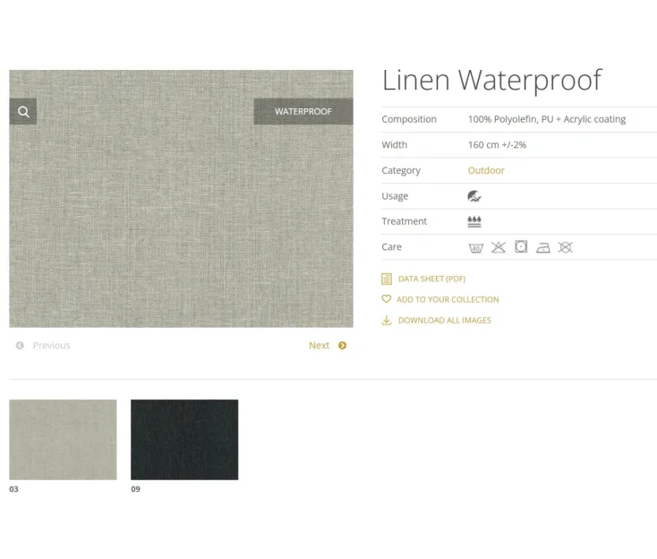Screen dimensions: 657x559
Task: Click the do not dry clean icon
Action: point(565,247)
